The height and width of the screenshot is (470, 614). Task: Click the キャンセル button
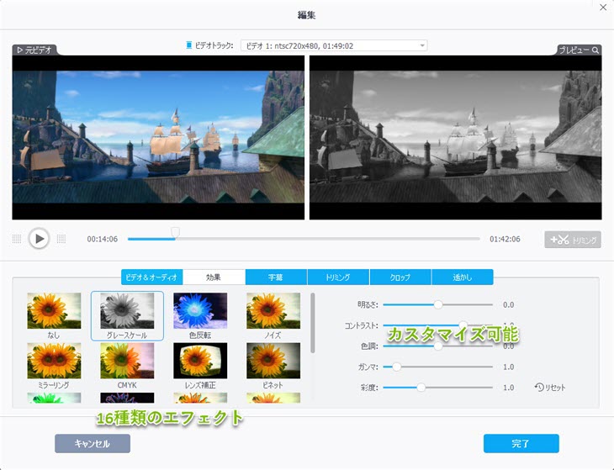93,443
